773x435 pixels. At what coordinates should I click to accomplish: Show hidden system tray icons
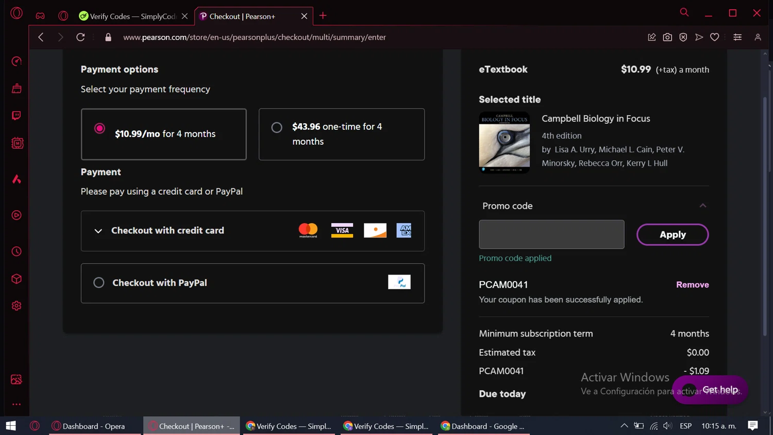pos(624,426)
